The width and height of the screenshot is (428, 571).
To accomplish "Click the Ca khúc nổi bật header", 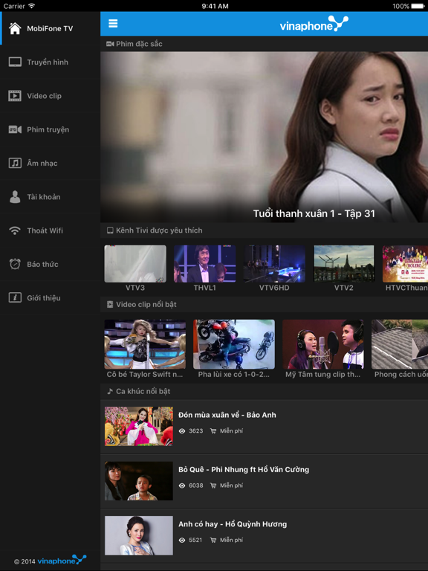I will point(265,392).
